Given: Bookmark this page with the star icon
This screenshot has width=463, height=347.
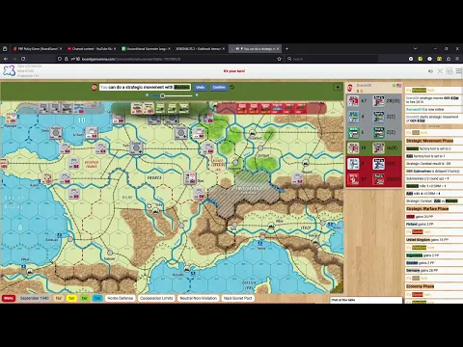Looking at the screenshot, I should tap(279, 59).
